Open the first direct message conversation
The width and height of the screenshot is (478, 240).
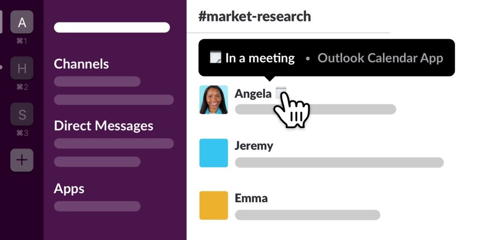[x=114, y=143]
